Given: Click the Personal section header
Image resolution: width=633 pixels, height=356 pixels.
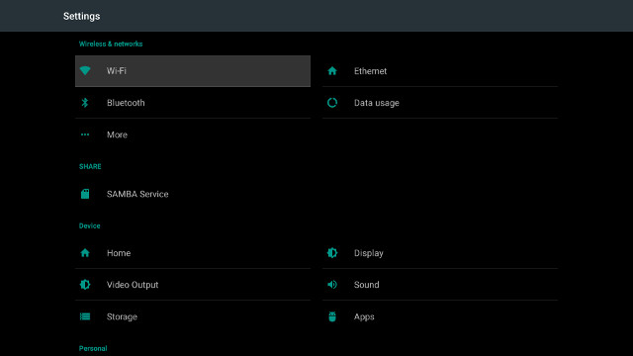Looking at the screenshot, I should (93, 348).
